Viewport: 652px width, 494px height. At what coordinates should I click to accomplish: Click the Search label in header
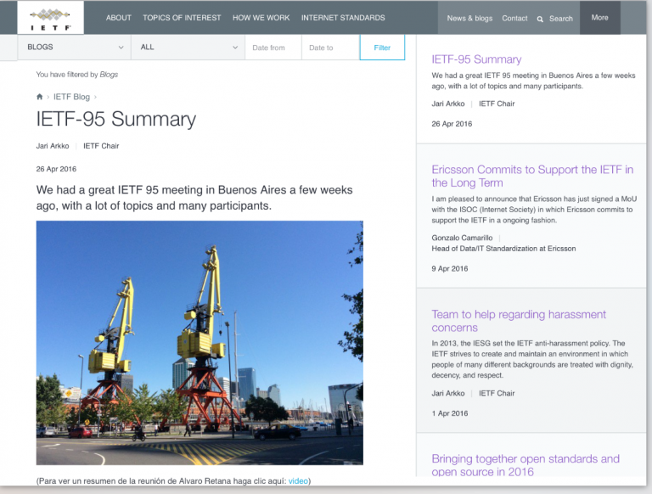pyautogui.click(x=561, y=19)
